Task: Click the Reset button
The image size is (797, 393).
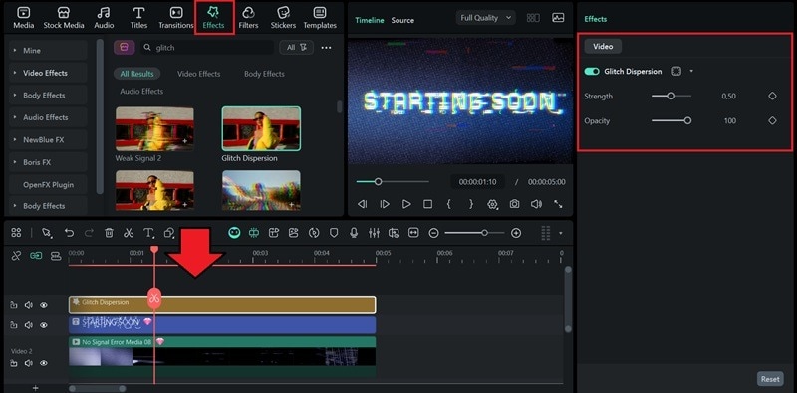Action: pyautogui.click(x=770, y=379)
